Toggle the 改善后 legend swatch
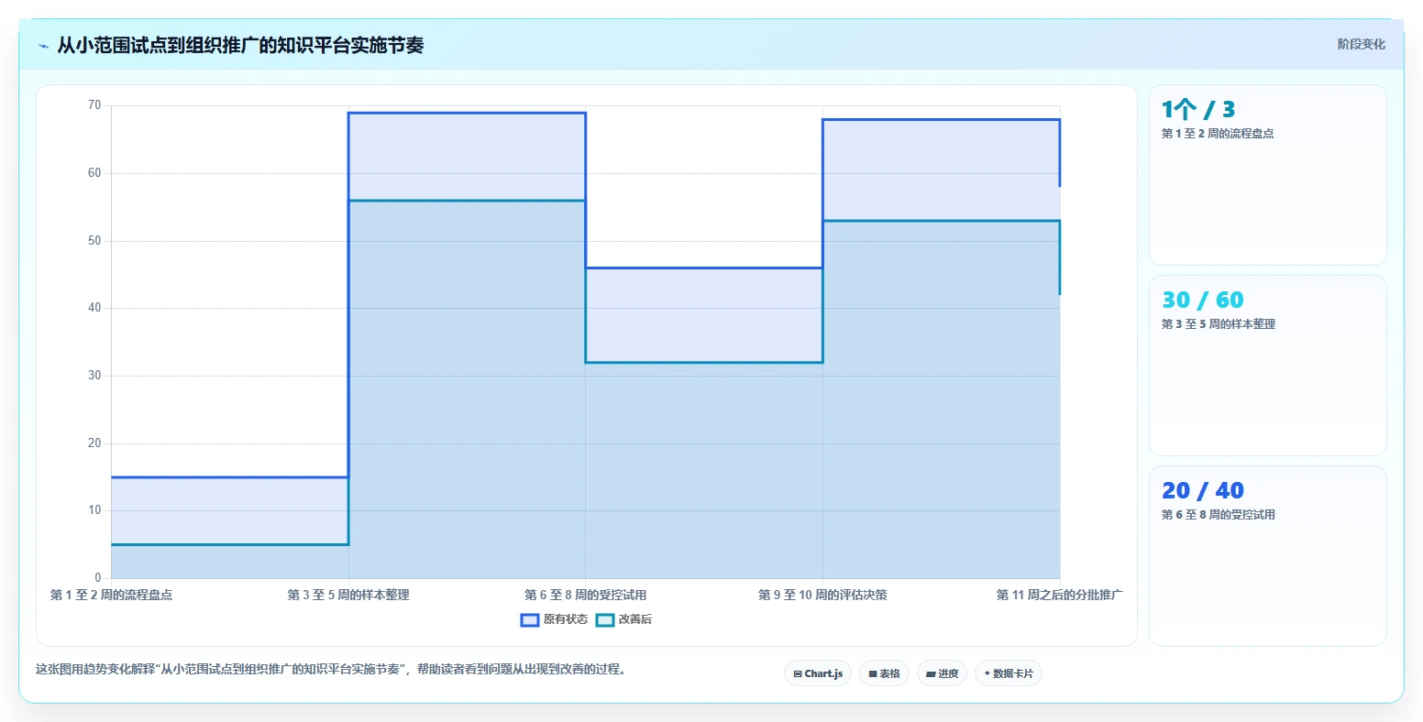This screenshot has height=722, width=1423. tap(605, 620)
